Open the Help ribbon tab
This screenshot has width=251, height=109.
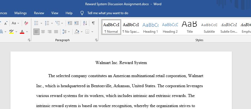coord(69,13)
